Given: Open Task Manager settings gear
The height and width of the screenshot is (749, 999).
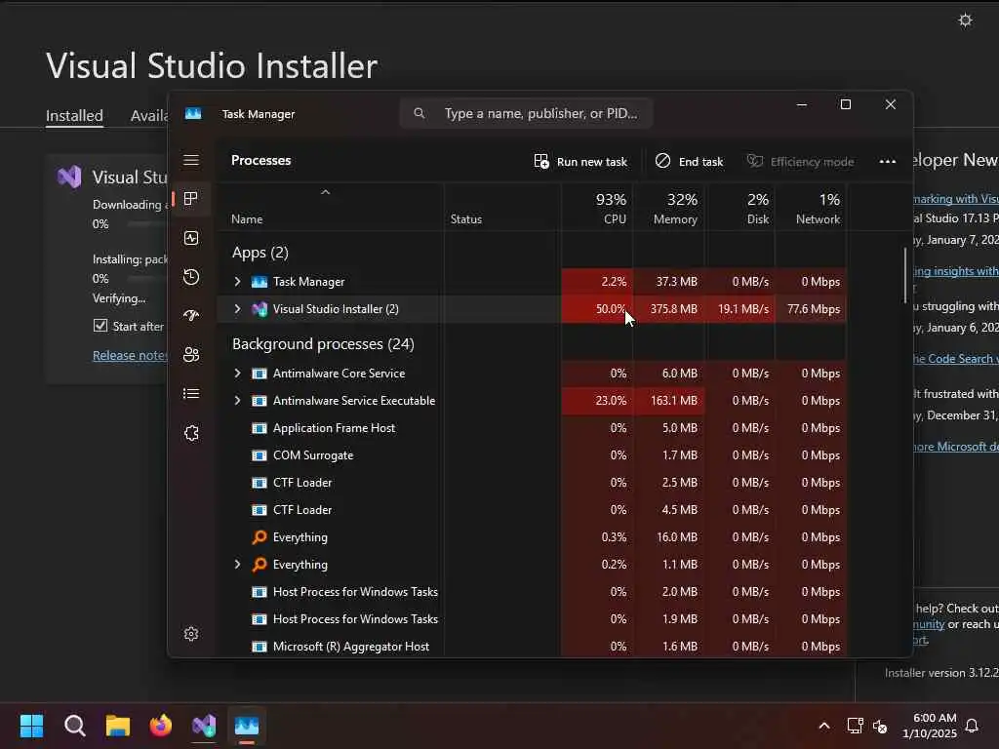Looking at the screenshot, I should pos(191,634).
